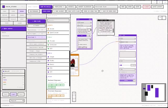Open the second dropdown in the purple prompt node
168x108 pixels.
click(x=84, y=26)
